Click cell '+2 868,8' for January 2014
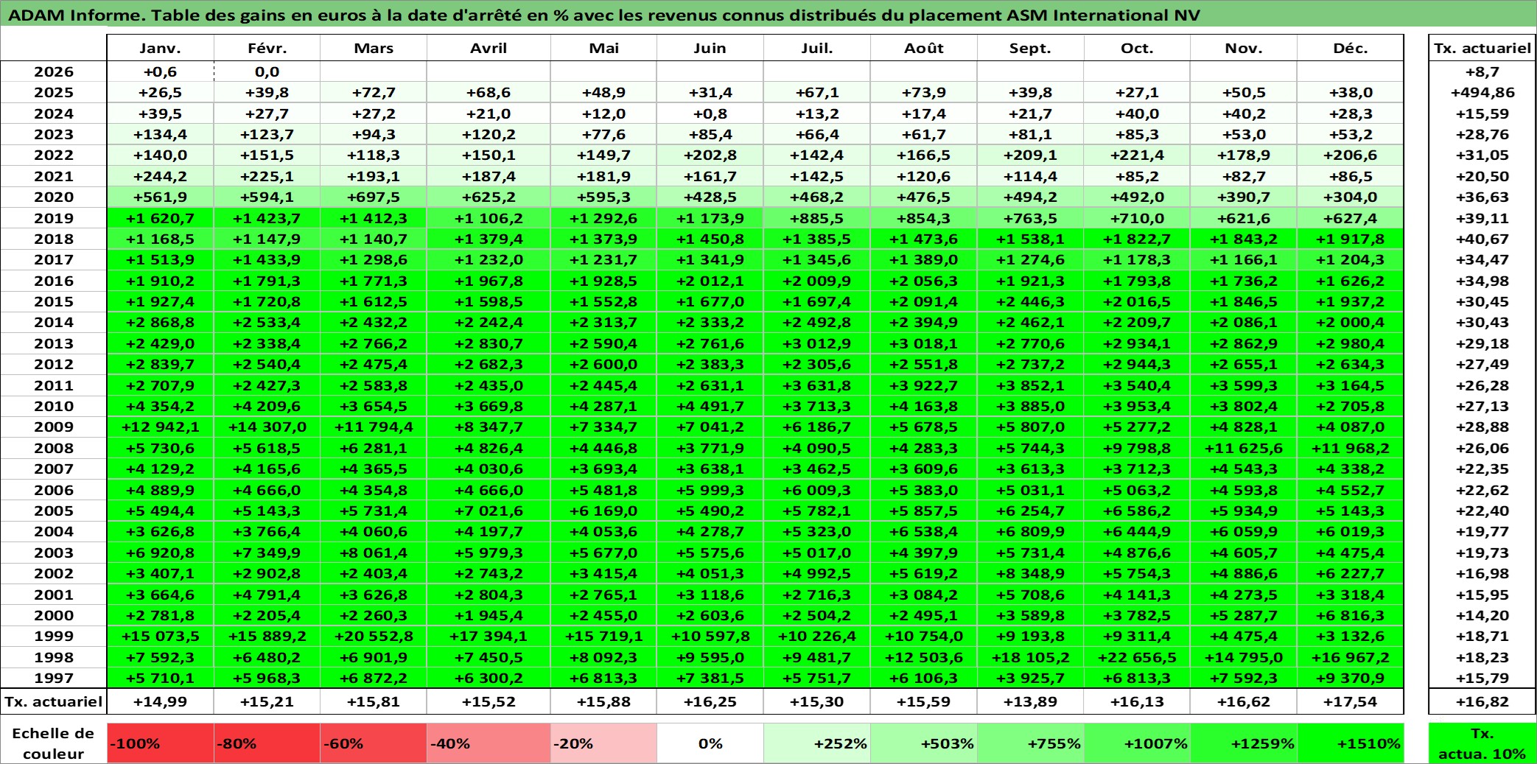Viewport: 1537px width, 764px height. pyautogui.click(x=161, y=322)
